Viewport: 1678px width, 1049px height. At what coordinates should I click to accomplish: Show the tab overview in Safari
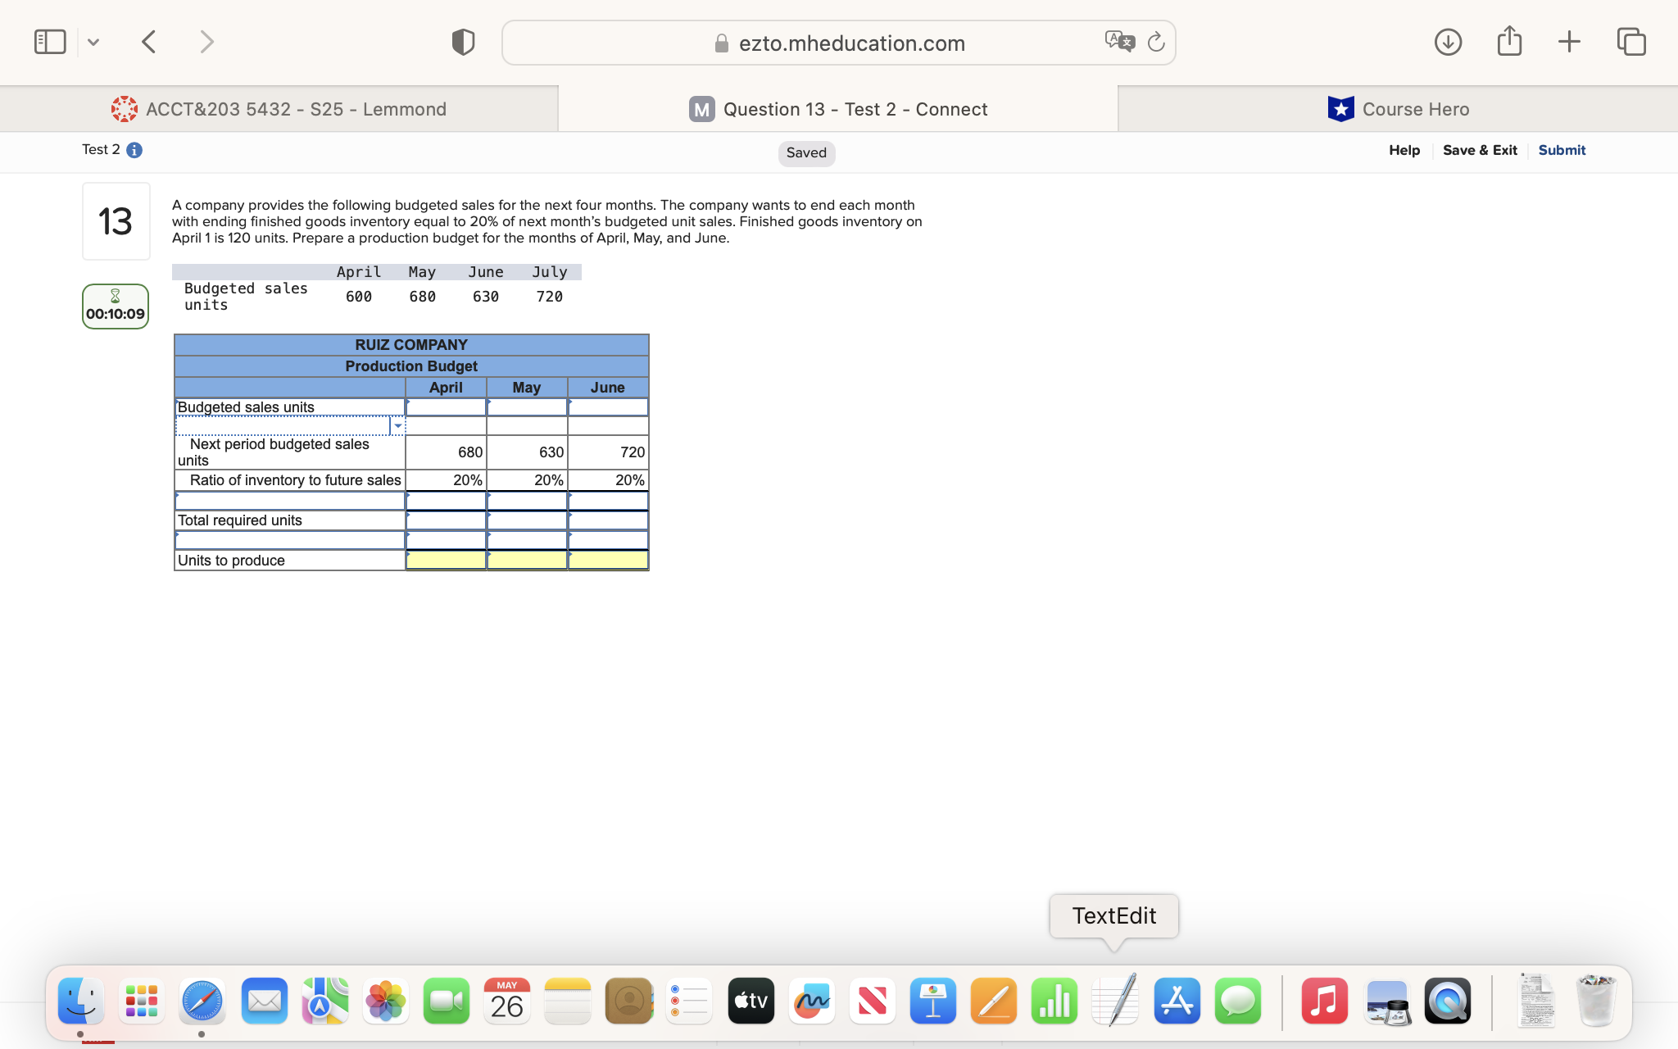[1630, 41]
